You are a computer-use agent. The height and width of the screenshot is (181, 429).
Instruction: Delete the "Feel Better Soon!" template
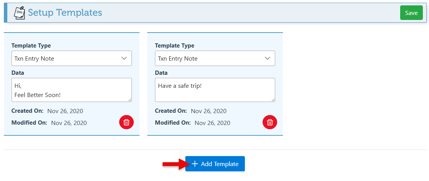126,122
